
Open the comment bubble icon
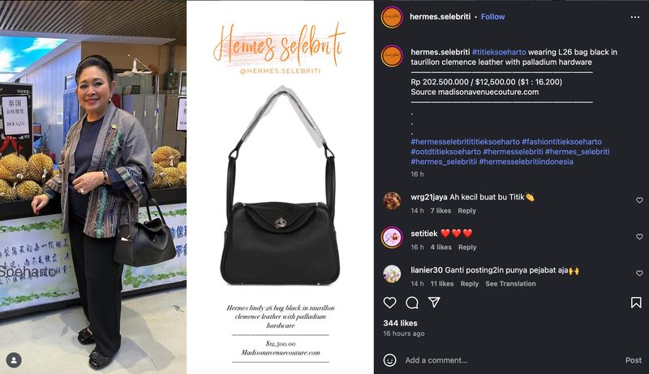tap(412, 303)
